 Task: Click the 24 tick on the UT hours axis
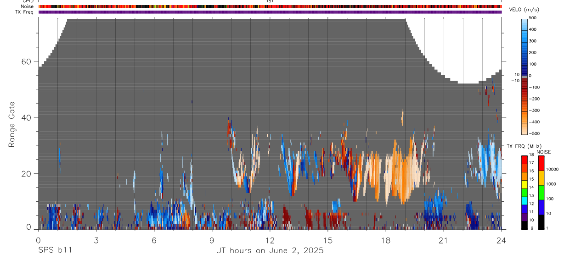click(501, 240)
